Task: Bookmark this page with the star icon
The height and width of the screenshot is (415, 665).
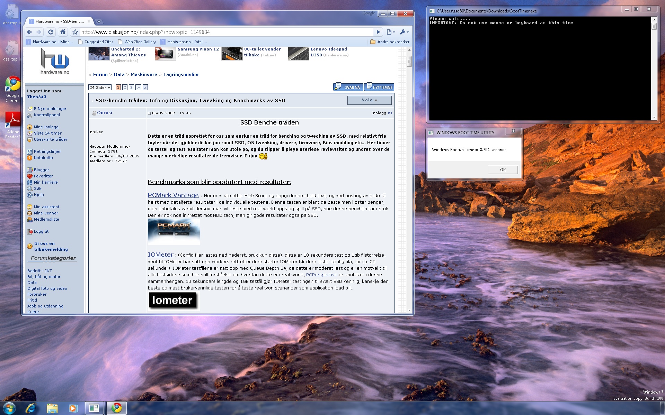Action: point(75,32)
